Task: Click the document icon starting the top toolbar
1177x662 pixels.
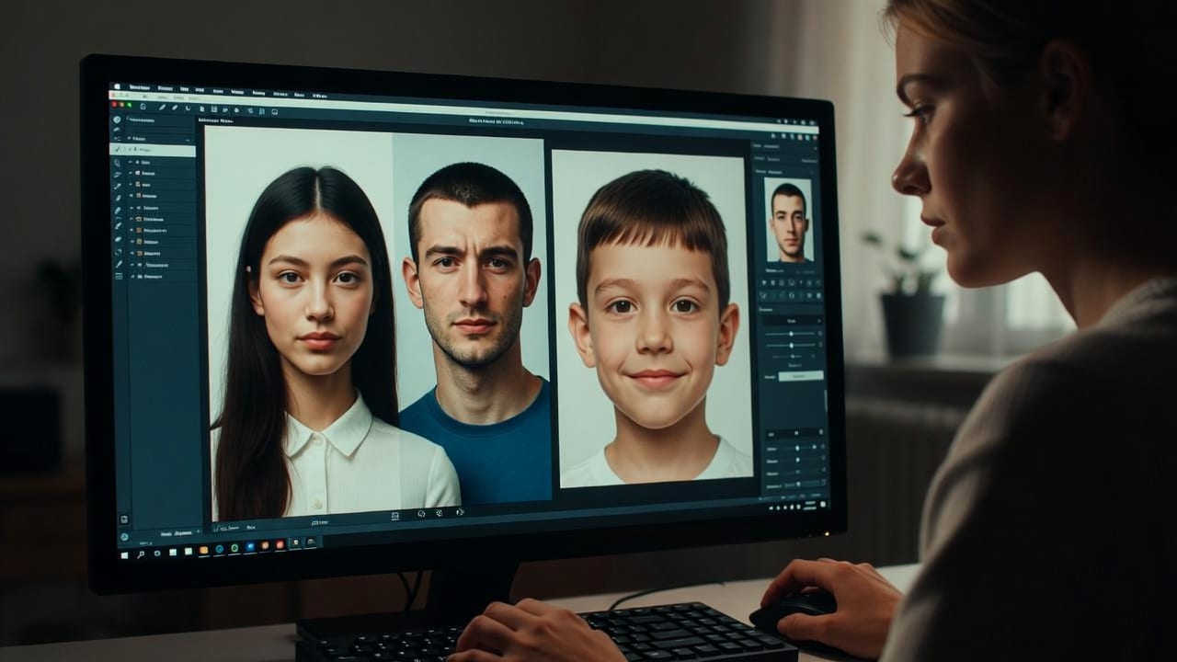Action: pos(143,107)
